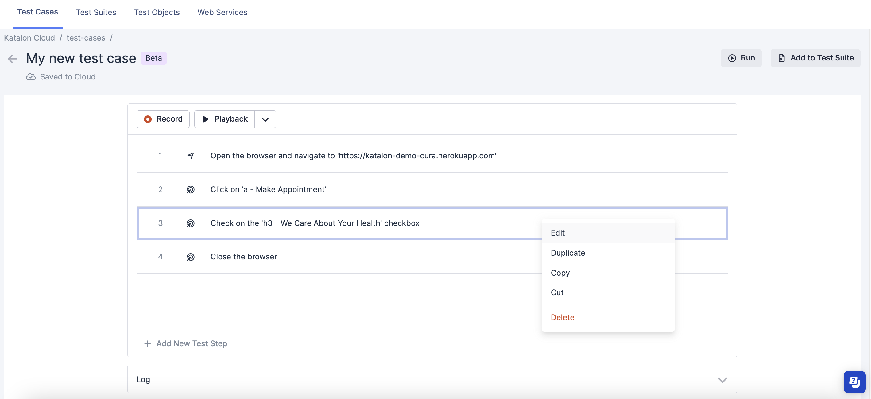This screenshot has height=399, width=871.
Task: Click the navigate step icon for step 1
Action: [x=191, y=155]
